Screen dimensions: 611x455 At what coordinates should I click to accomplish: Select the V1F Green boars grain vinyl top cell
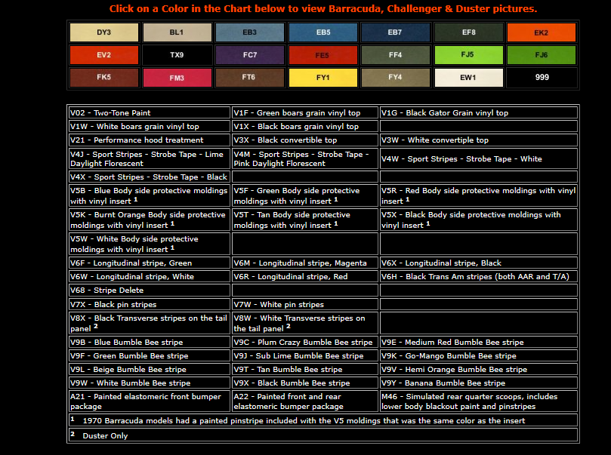click(x=304, y=113)
